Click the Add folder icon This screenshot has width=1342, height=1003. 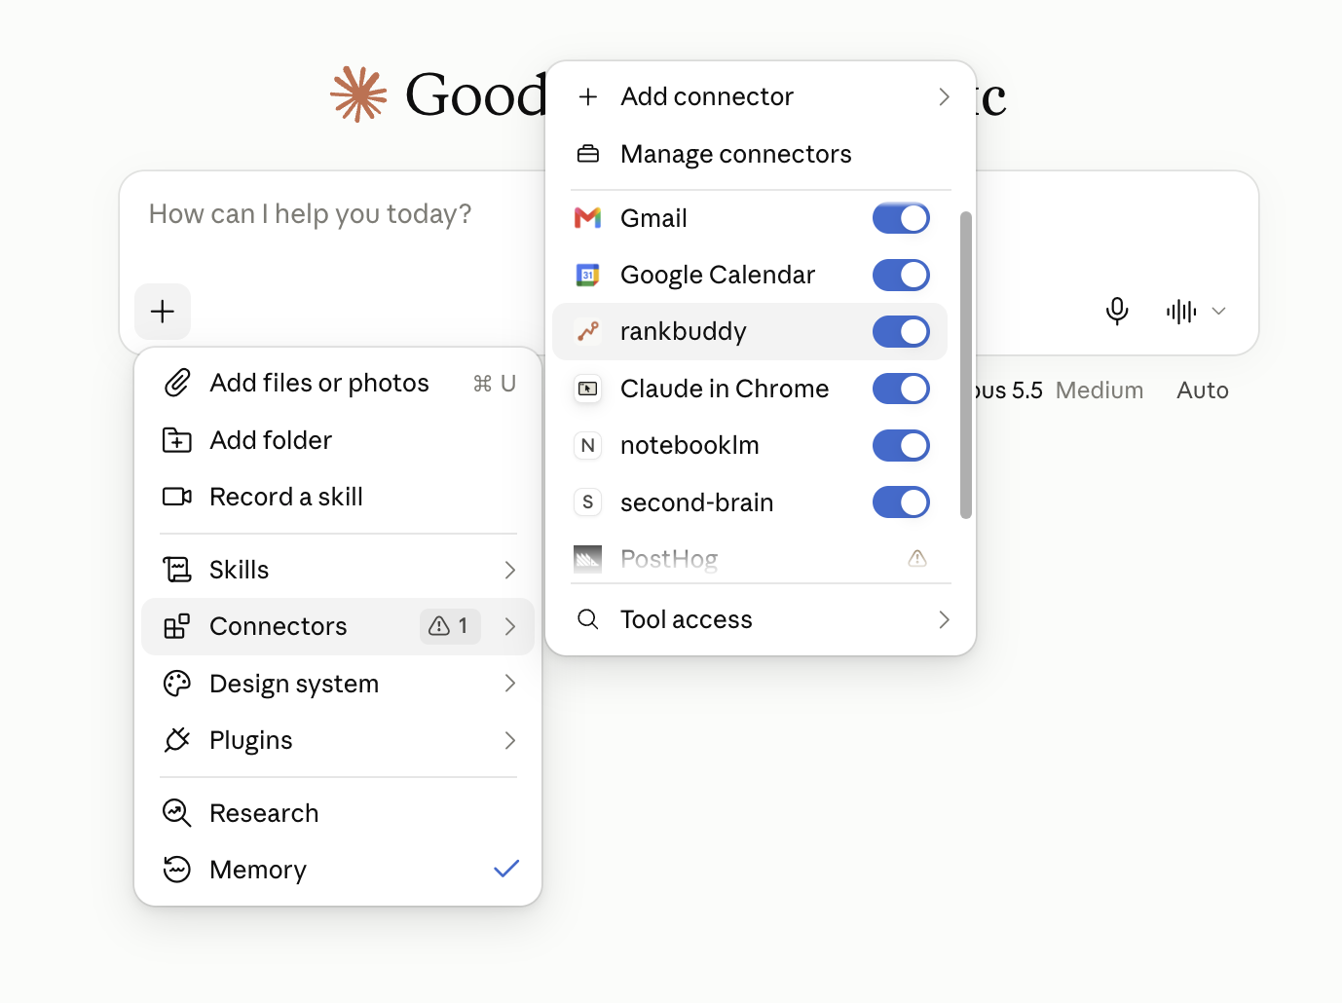[177, 440]
